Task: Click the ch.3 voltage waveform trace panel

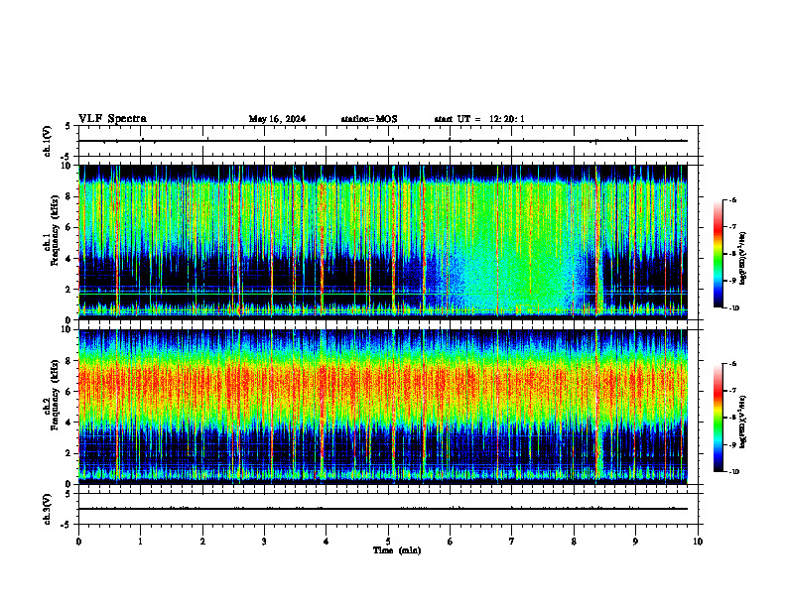Action: pyautogui.click(x=388, y=509)
